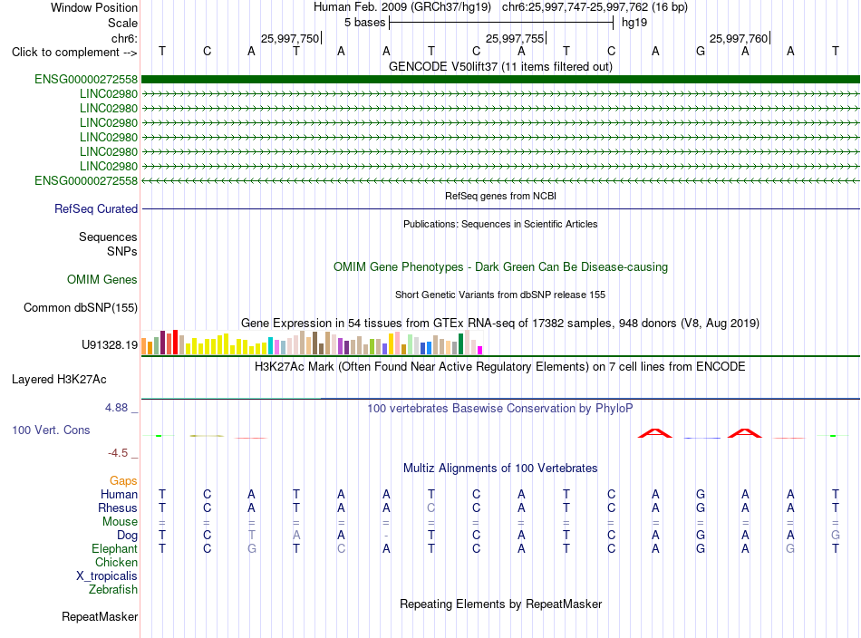The image size is (861, 638).
Task: Click the RepeatMasker track label
Action: click(100, 616)
